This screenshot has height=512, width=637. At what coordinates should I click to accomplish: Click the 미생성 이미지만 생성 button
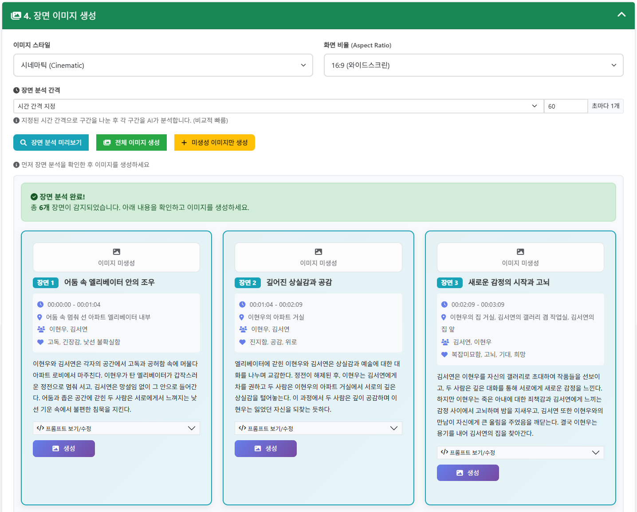(x=215, y=142)
